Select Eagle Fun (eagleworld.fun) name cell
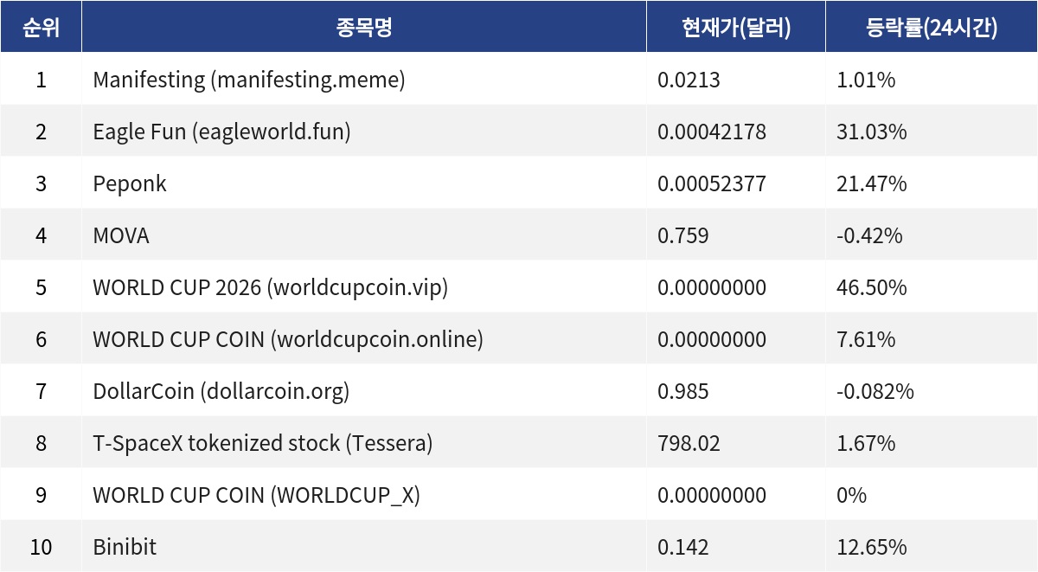This screenshot has height=572, width=1038. pos(364,132)
